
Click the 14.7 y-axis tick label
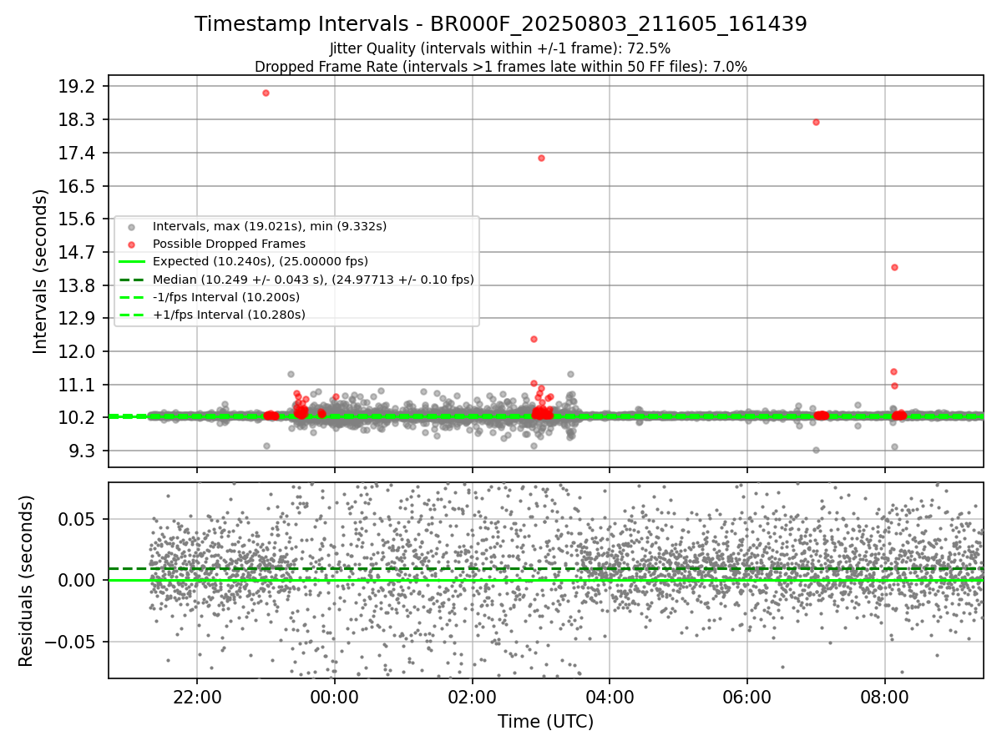(x=78, y=252)
